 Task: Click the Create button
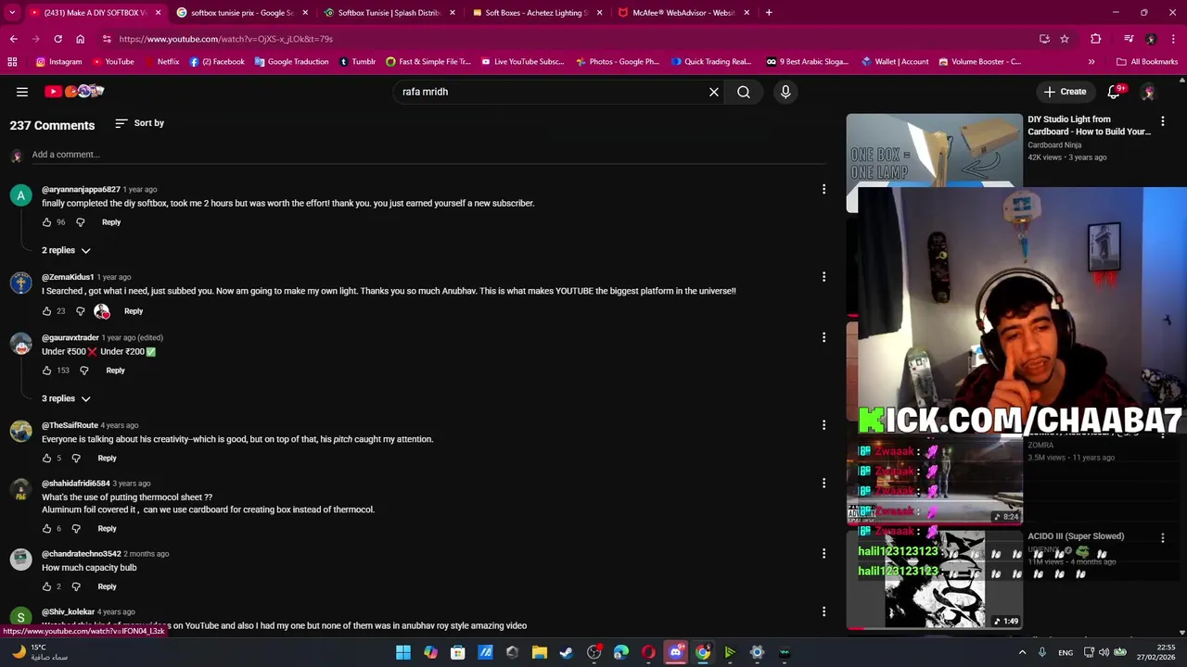(x=1065, y=92)
